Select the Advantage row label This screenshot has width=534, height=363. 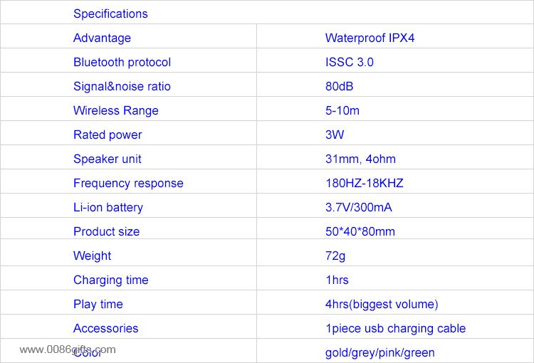tap(102, 38)
